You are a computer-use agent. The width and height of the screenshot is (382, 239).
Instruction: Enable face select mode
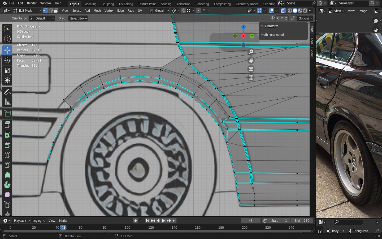tap(56, 11)
